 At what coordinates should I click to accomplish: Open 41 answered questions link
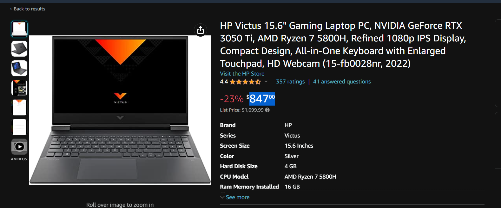click(342, 82)
